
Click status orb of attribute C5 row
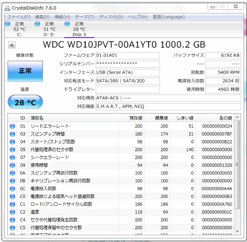coord(12,228)
